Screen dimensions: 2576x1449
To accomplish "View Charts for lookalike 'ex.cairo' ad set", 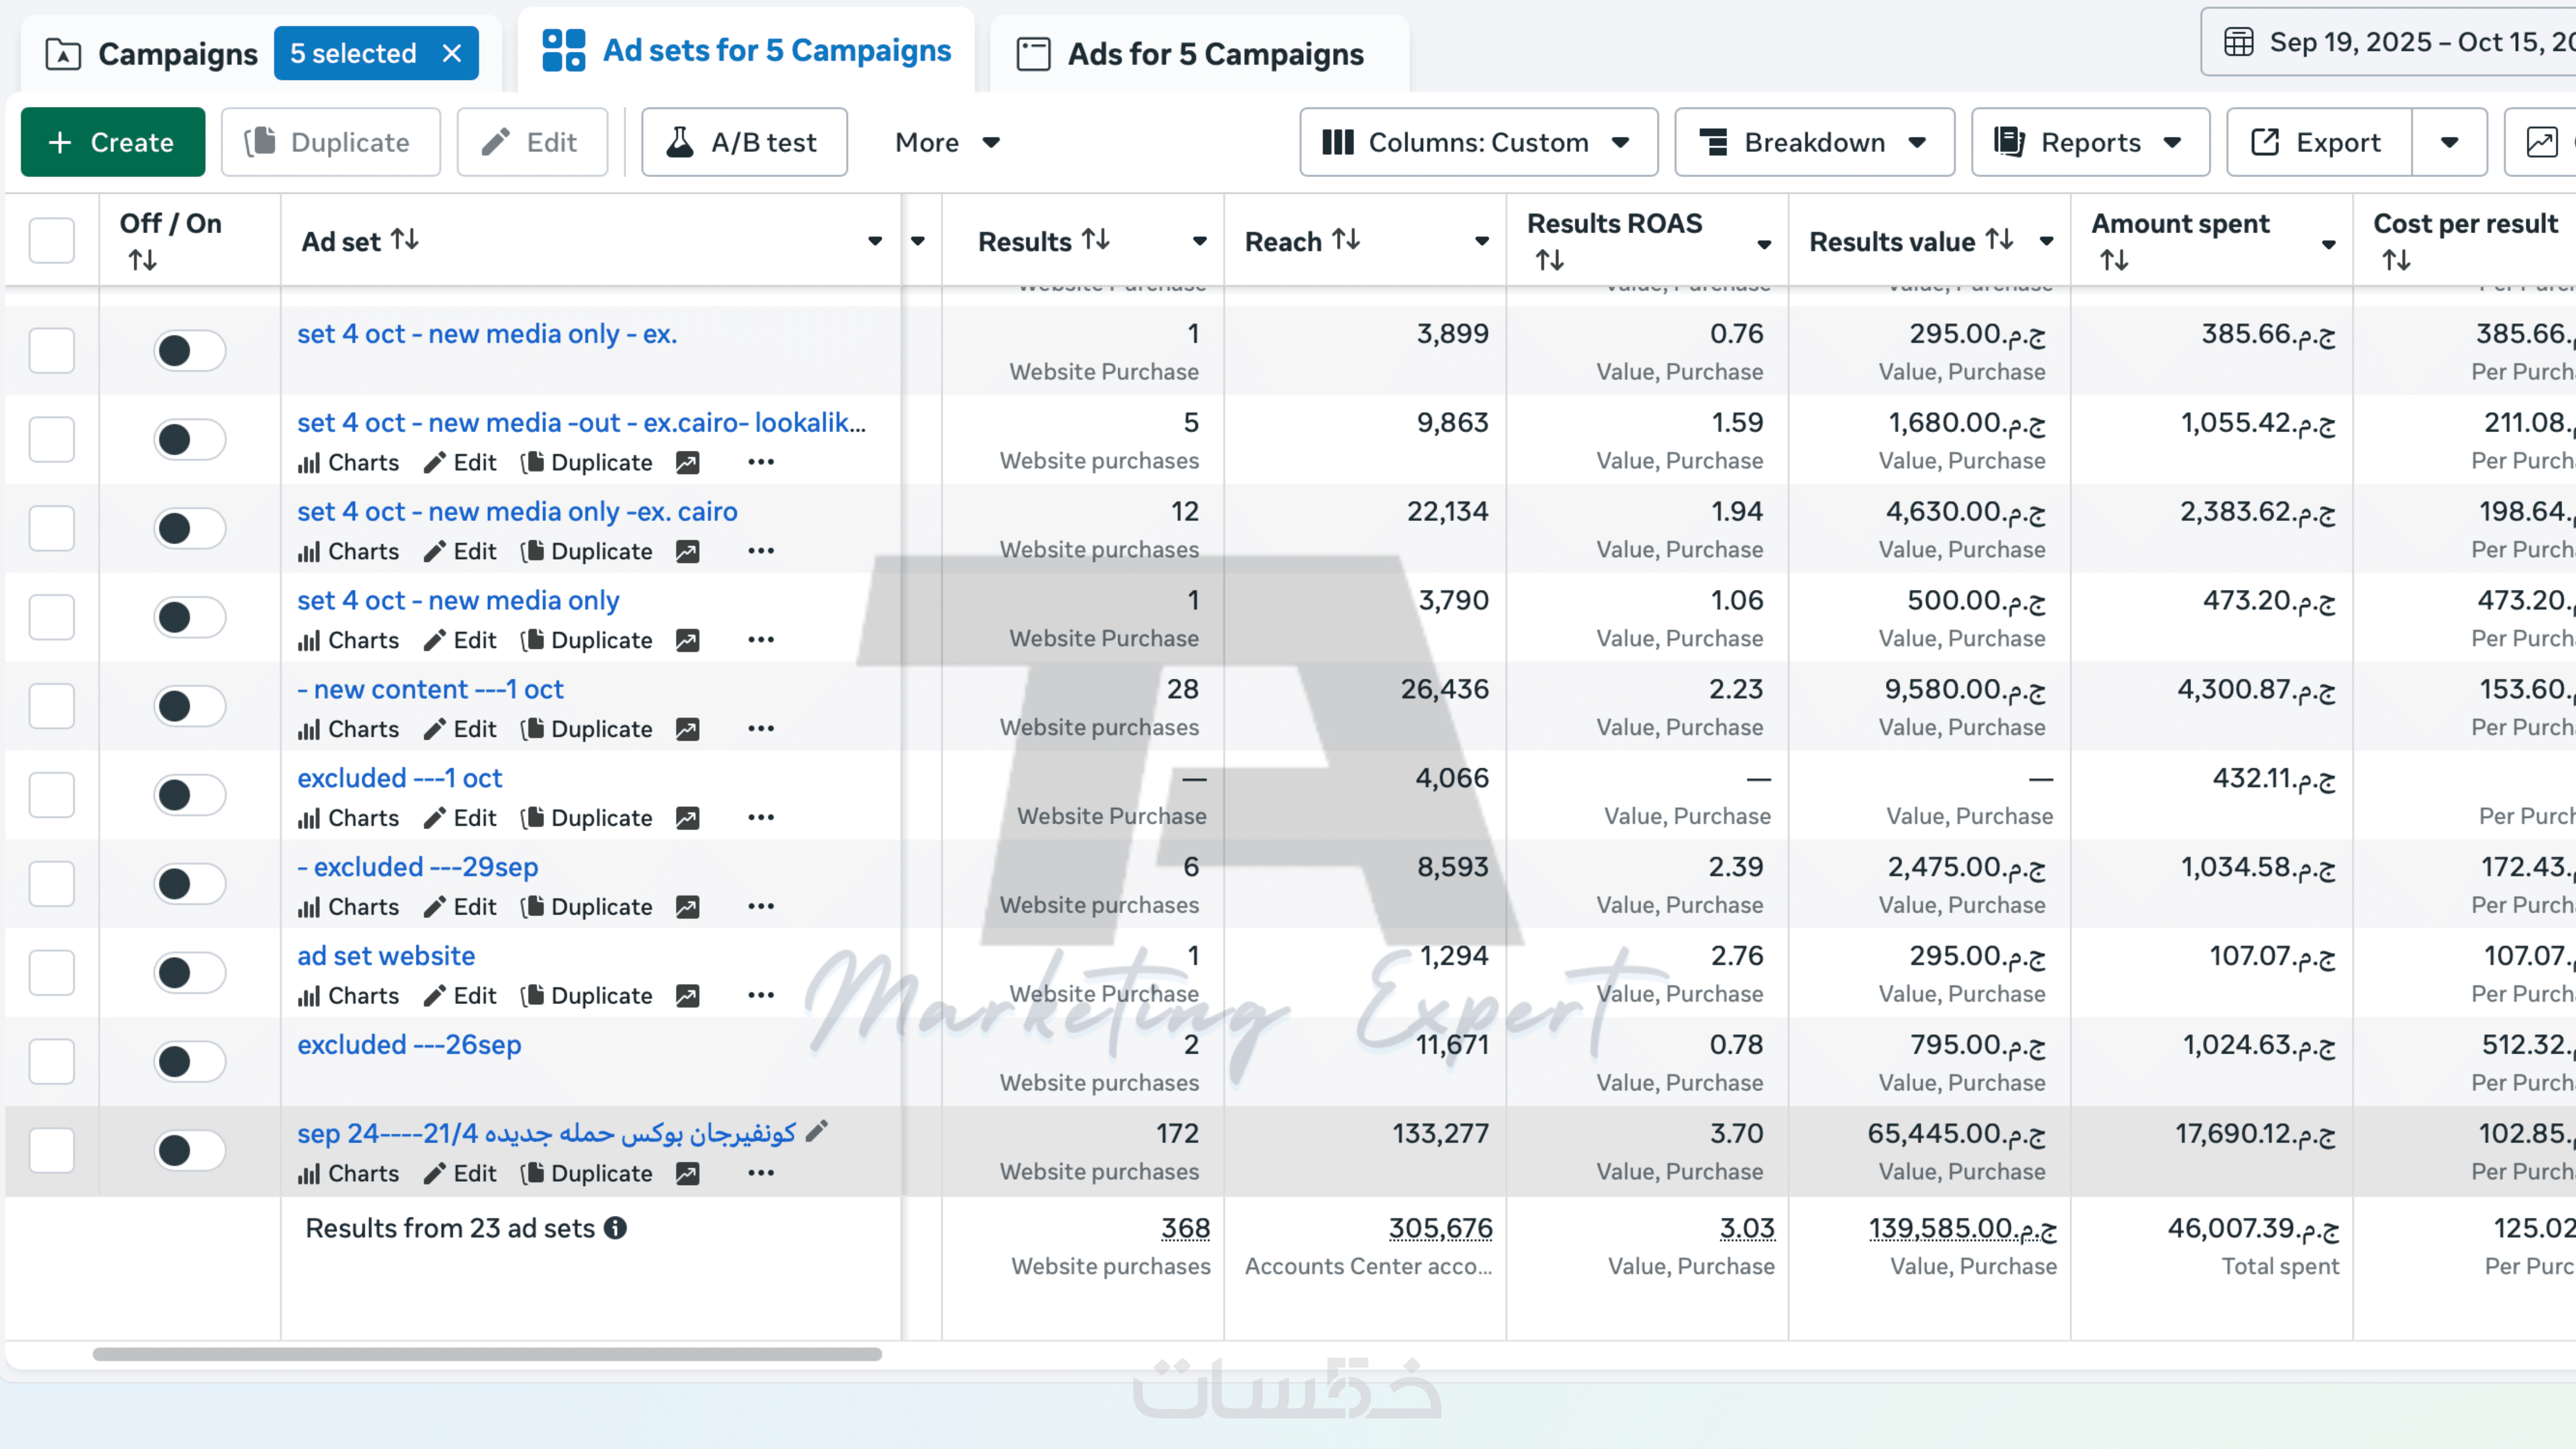I will click(x=348, y=463).
